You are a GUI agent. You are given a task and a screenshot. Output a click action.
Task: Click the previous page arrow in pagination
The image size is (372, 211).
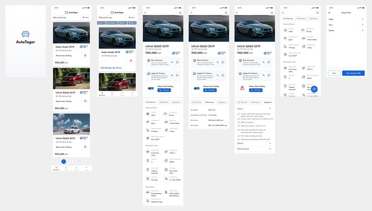(58, 162)
